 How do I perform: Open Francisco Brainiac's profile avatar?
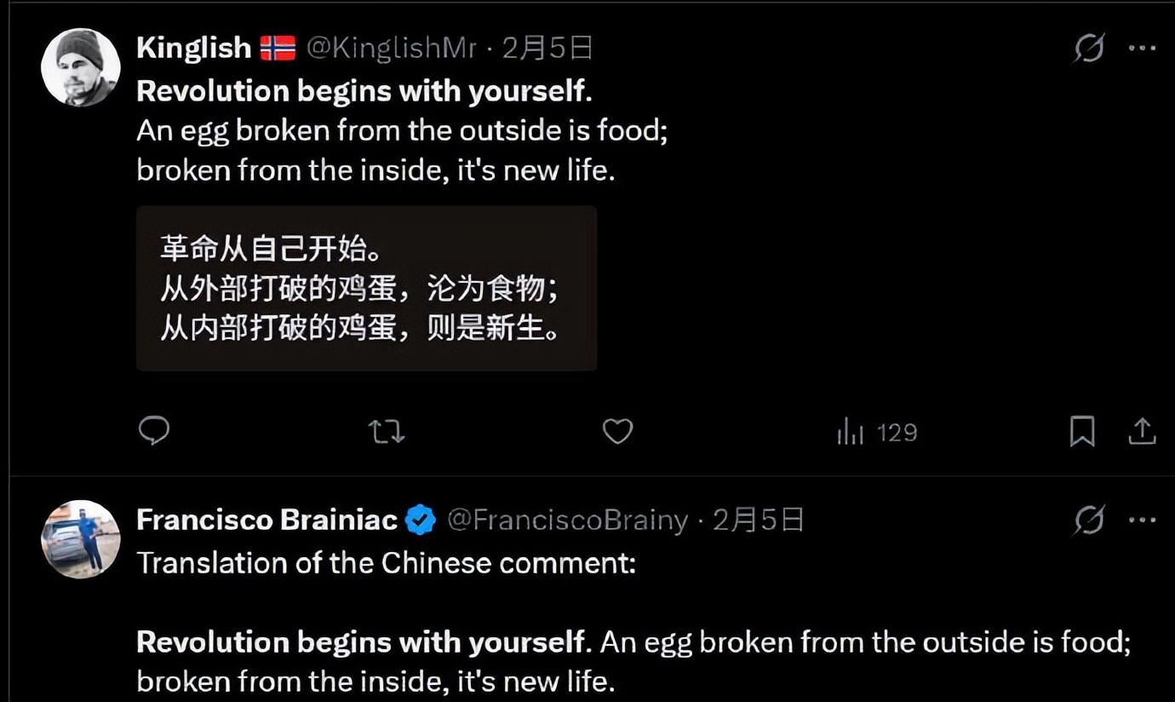(x=81, y=539)
